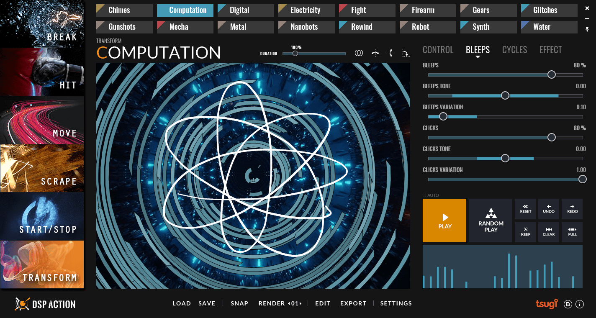Click the Clear button
The width and height of the screenshot is (596, 318).
(x=549, y=232)
